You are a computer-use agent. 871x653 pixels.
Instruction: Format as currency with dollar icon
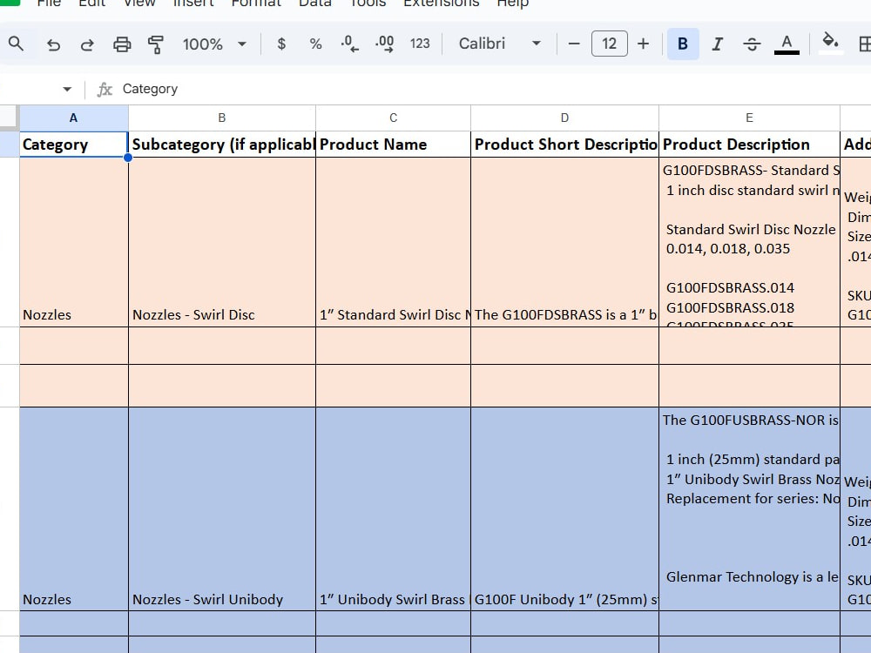(281, 44)
